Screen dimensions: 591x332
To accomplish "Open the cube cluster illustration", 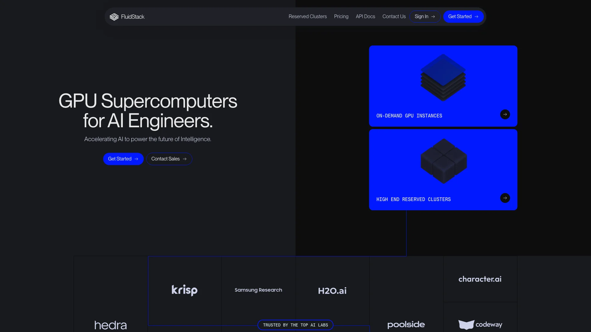I will [444, 161].
